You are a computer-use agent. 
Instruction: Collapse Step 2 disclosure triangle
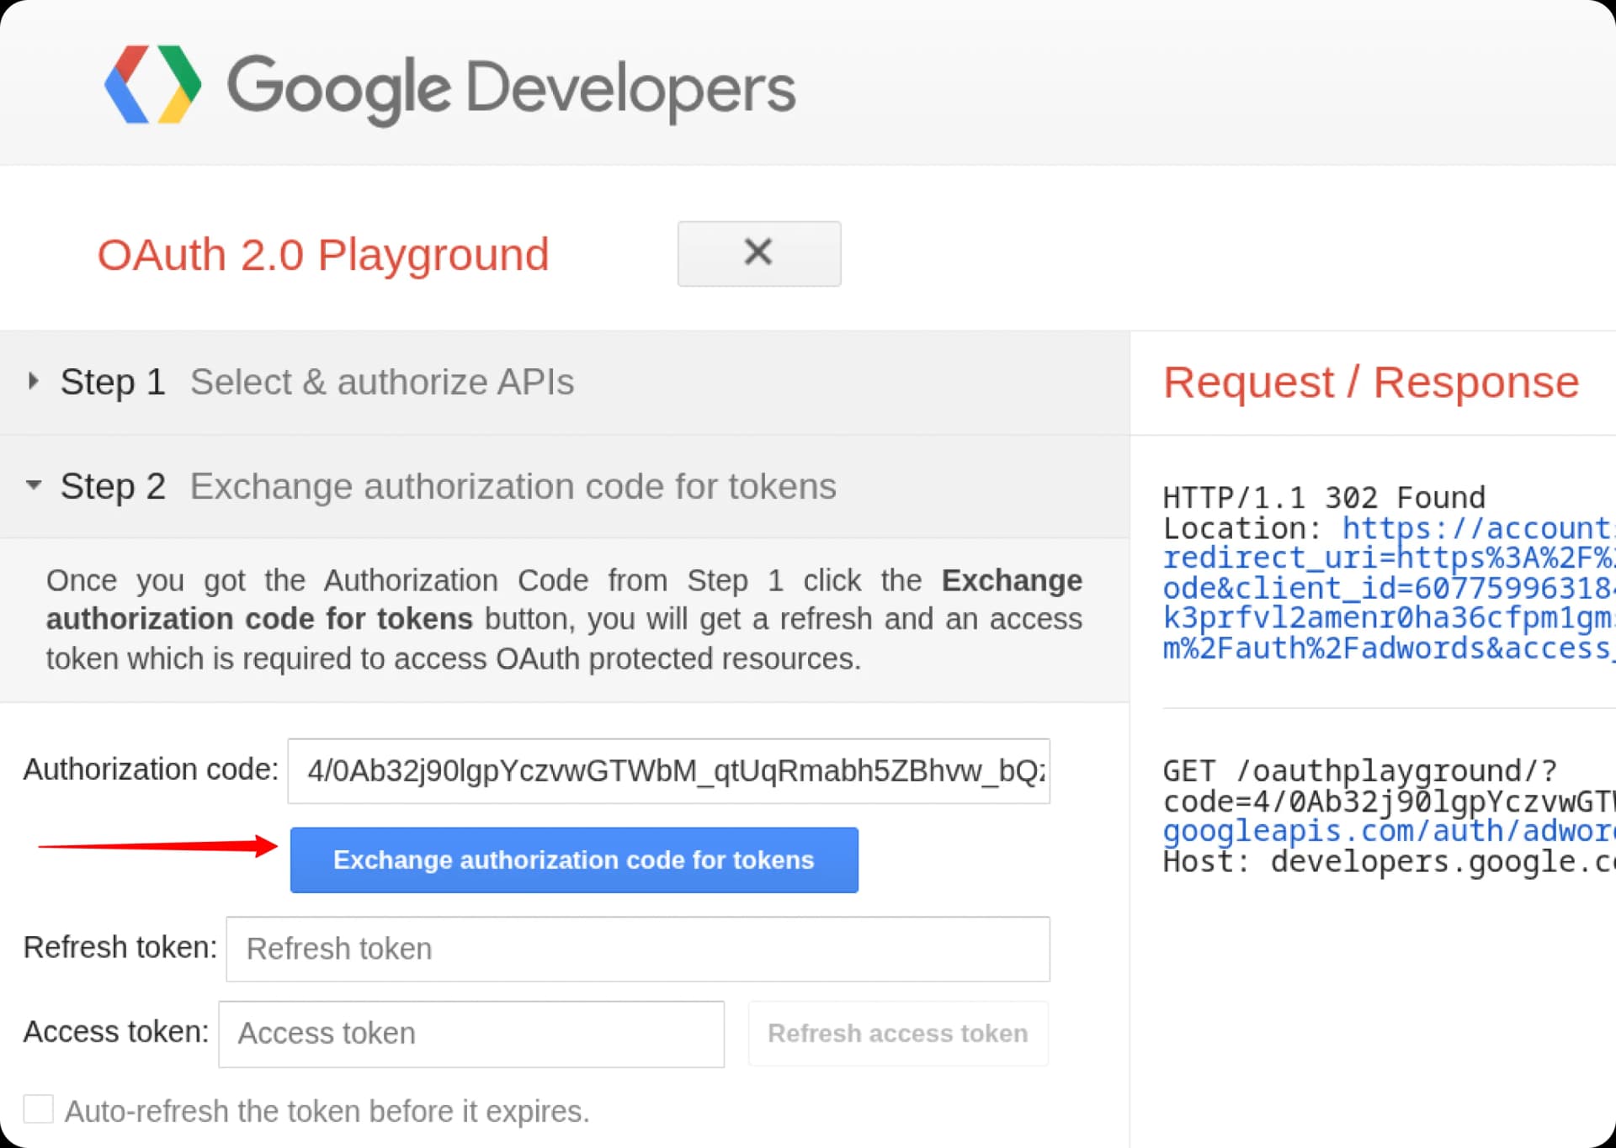coord(34,485)
